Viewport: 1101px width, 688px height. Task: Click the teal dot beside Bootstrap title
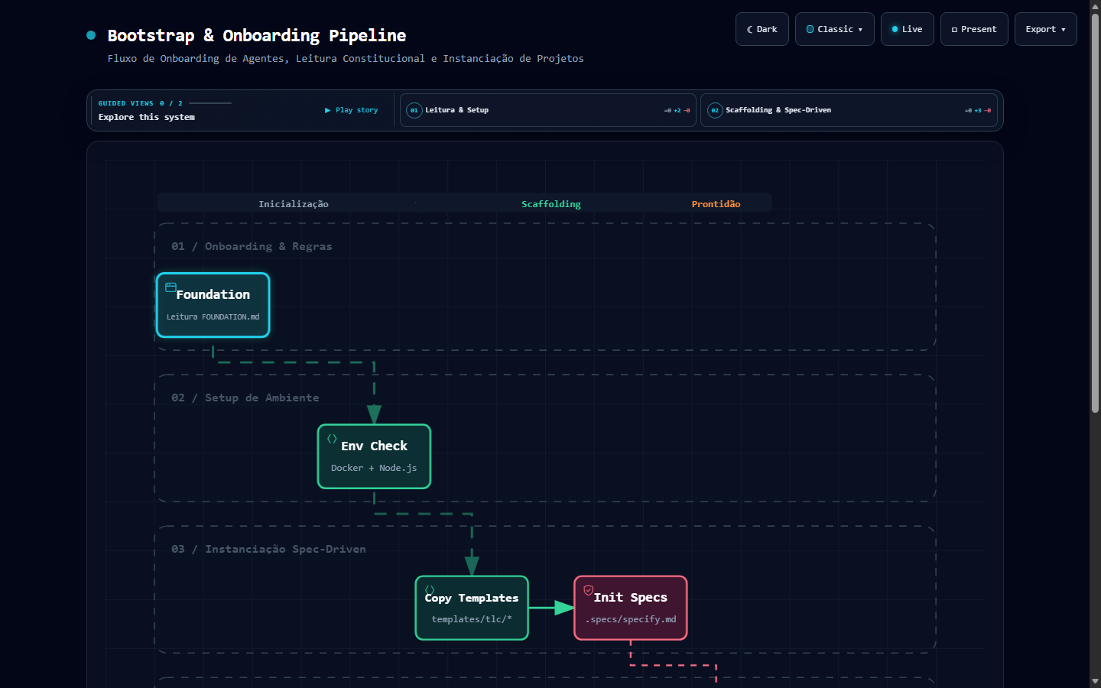pyautogui.click(x=91, y=35)
